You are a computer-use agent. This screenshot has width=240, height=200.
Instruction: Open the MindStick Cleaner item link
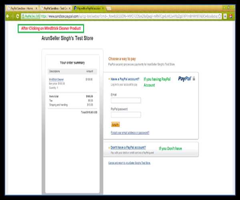[x=56, y=79]
